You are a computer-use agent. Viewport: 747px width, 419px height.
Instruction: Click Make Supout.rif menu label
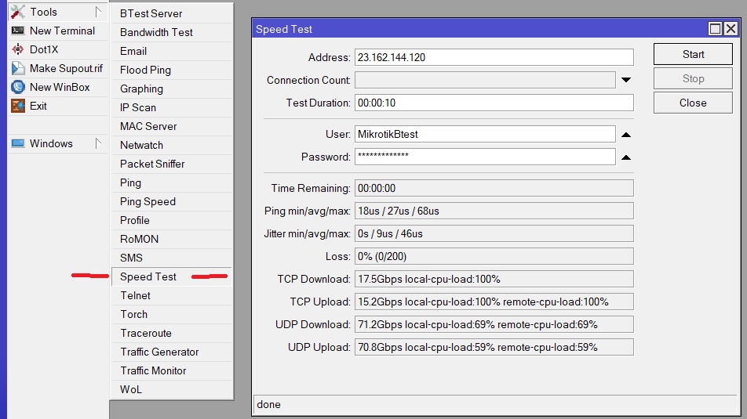[x=66, y=68]
